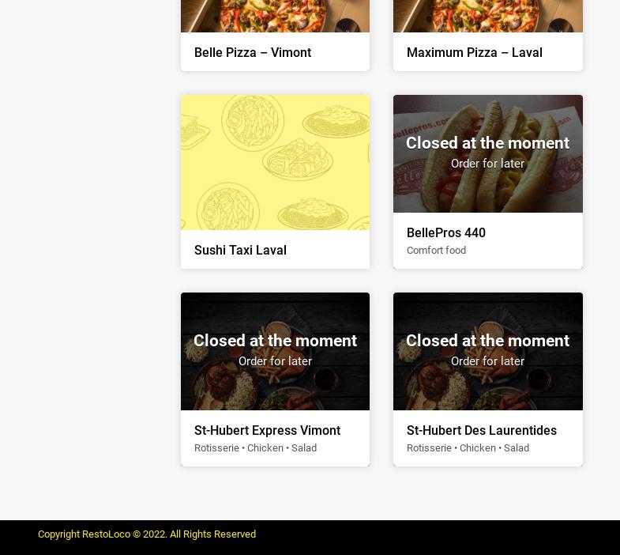
Task: Select the Sushi Taxi Laval yellow placeholder image
Action: pyautogui.click(x=275, y=162)
